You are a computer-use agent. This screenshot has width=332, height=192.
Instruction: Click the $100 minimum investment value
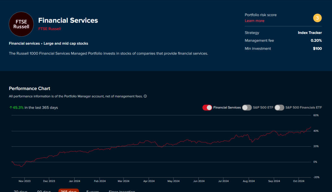pyautogui.click(x=317, y=49)
